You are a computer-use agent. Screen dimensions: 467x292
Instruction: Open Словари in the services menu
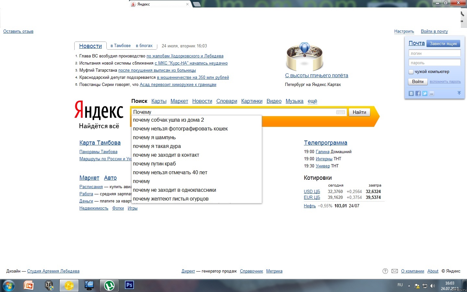pyautogui.click(x=227, y=101)
